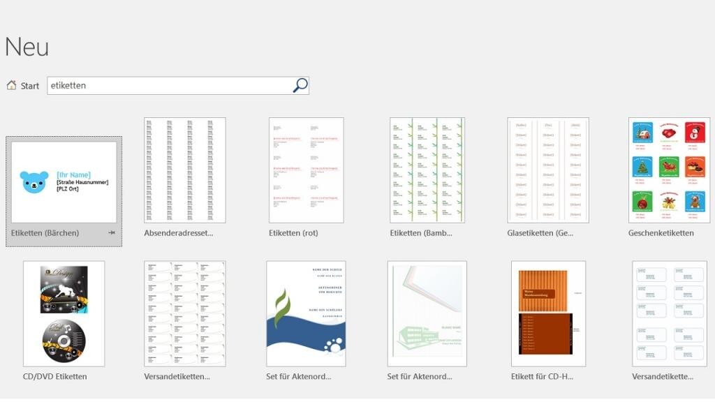Pick the colorful Christmas Geschenketiketten thumbnail
Image resolution: width=715 pixels, height=402 pixels.
click(x=669, y=170)
